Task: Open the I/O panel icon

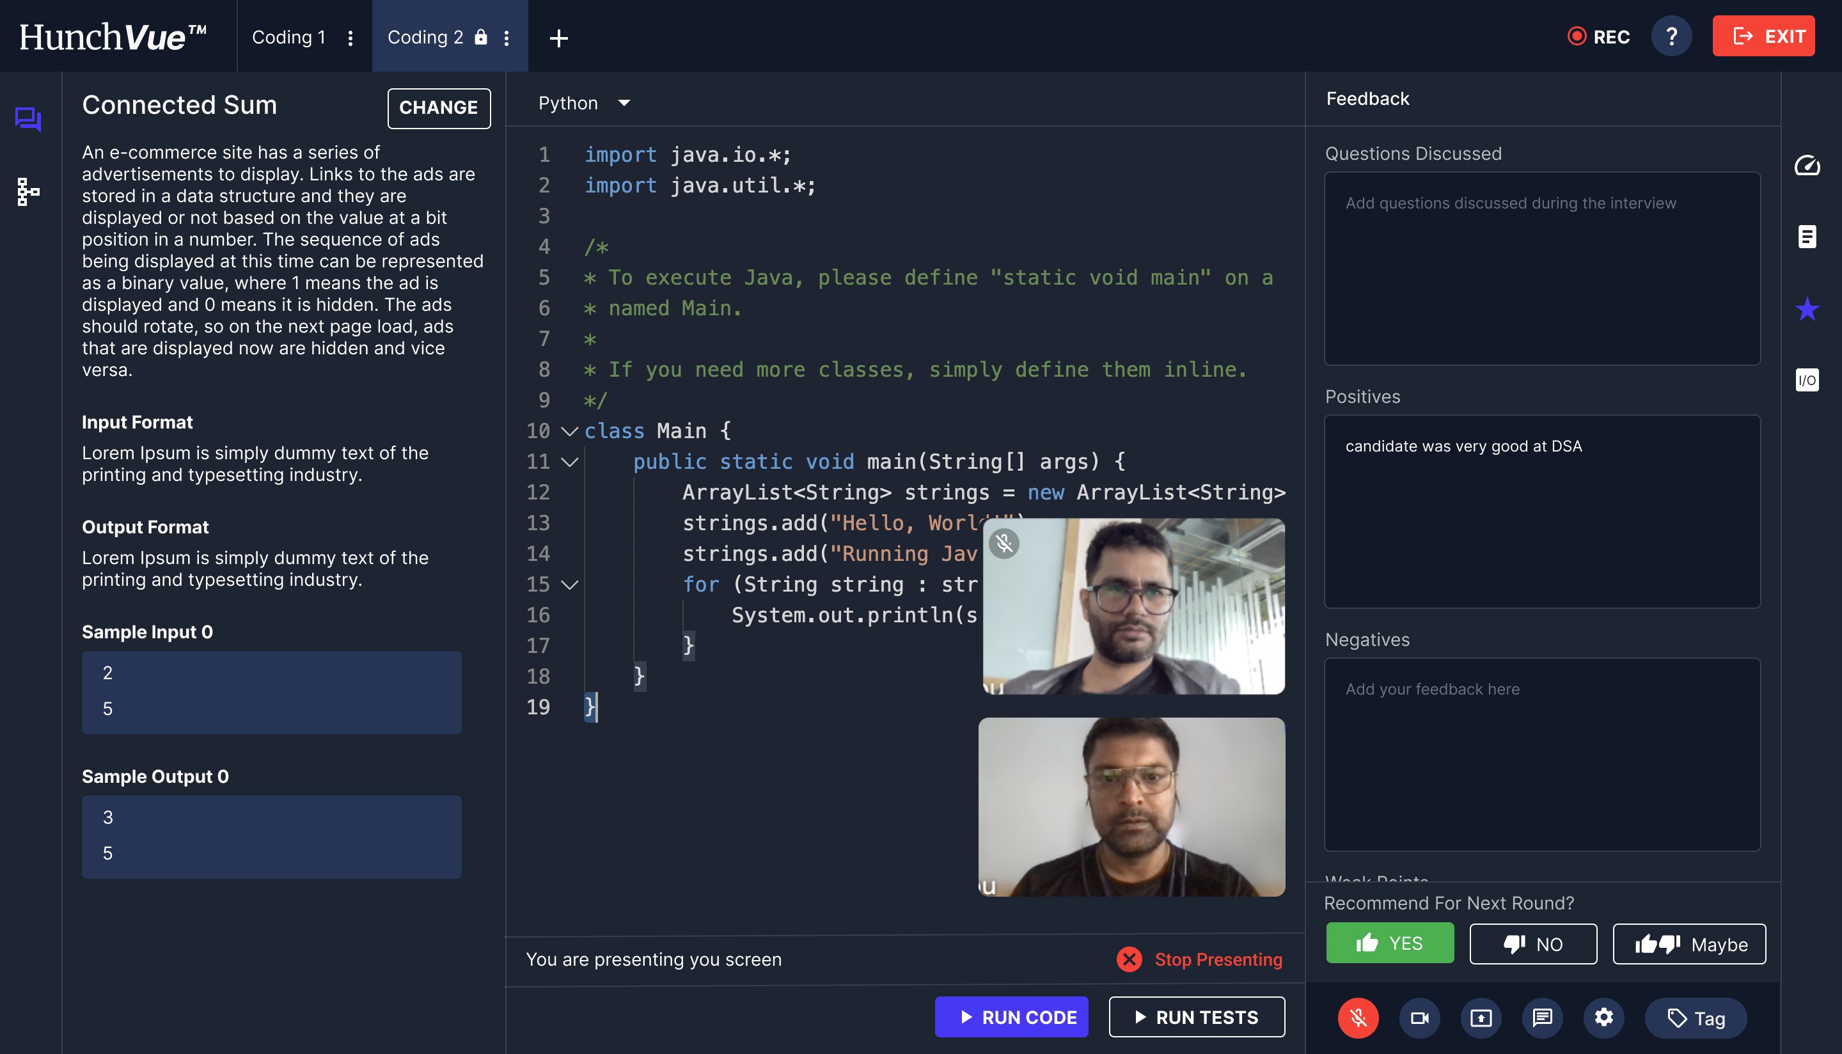Action: coord(1807,380)
